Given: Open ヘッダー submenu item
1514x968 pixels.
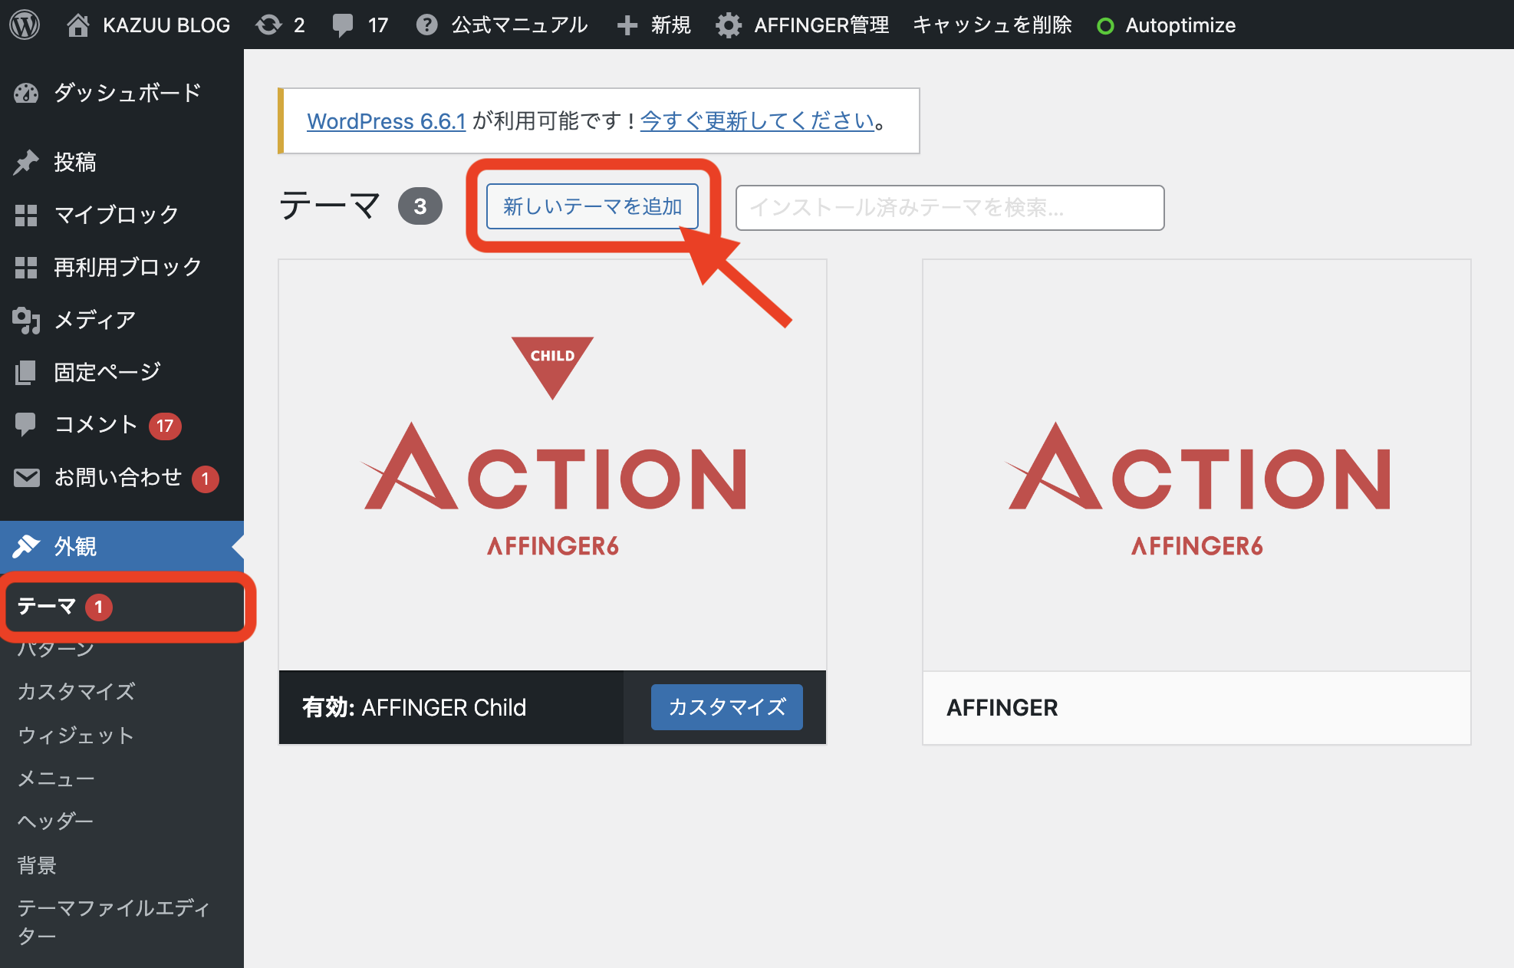Looking at the screenshot, I should click(x=55, y=821).
